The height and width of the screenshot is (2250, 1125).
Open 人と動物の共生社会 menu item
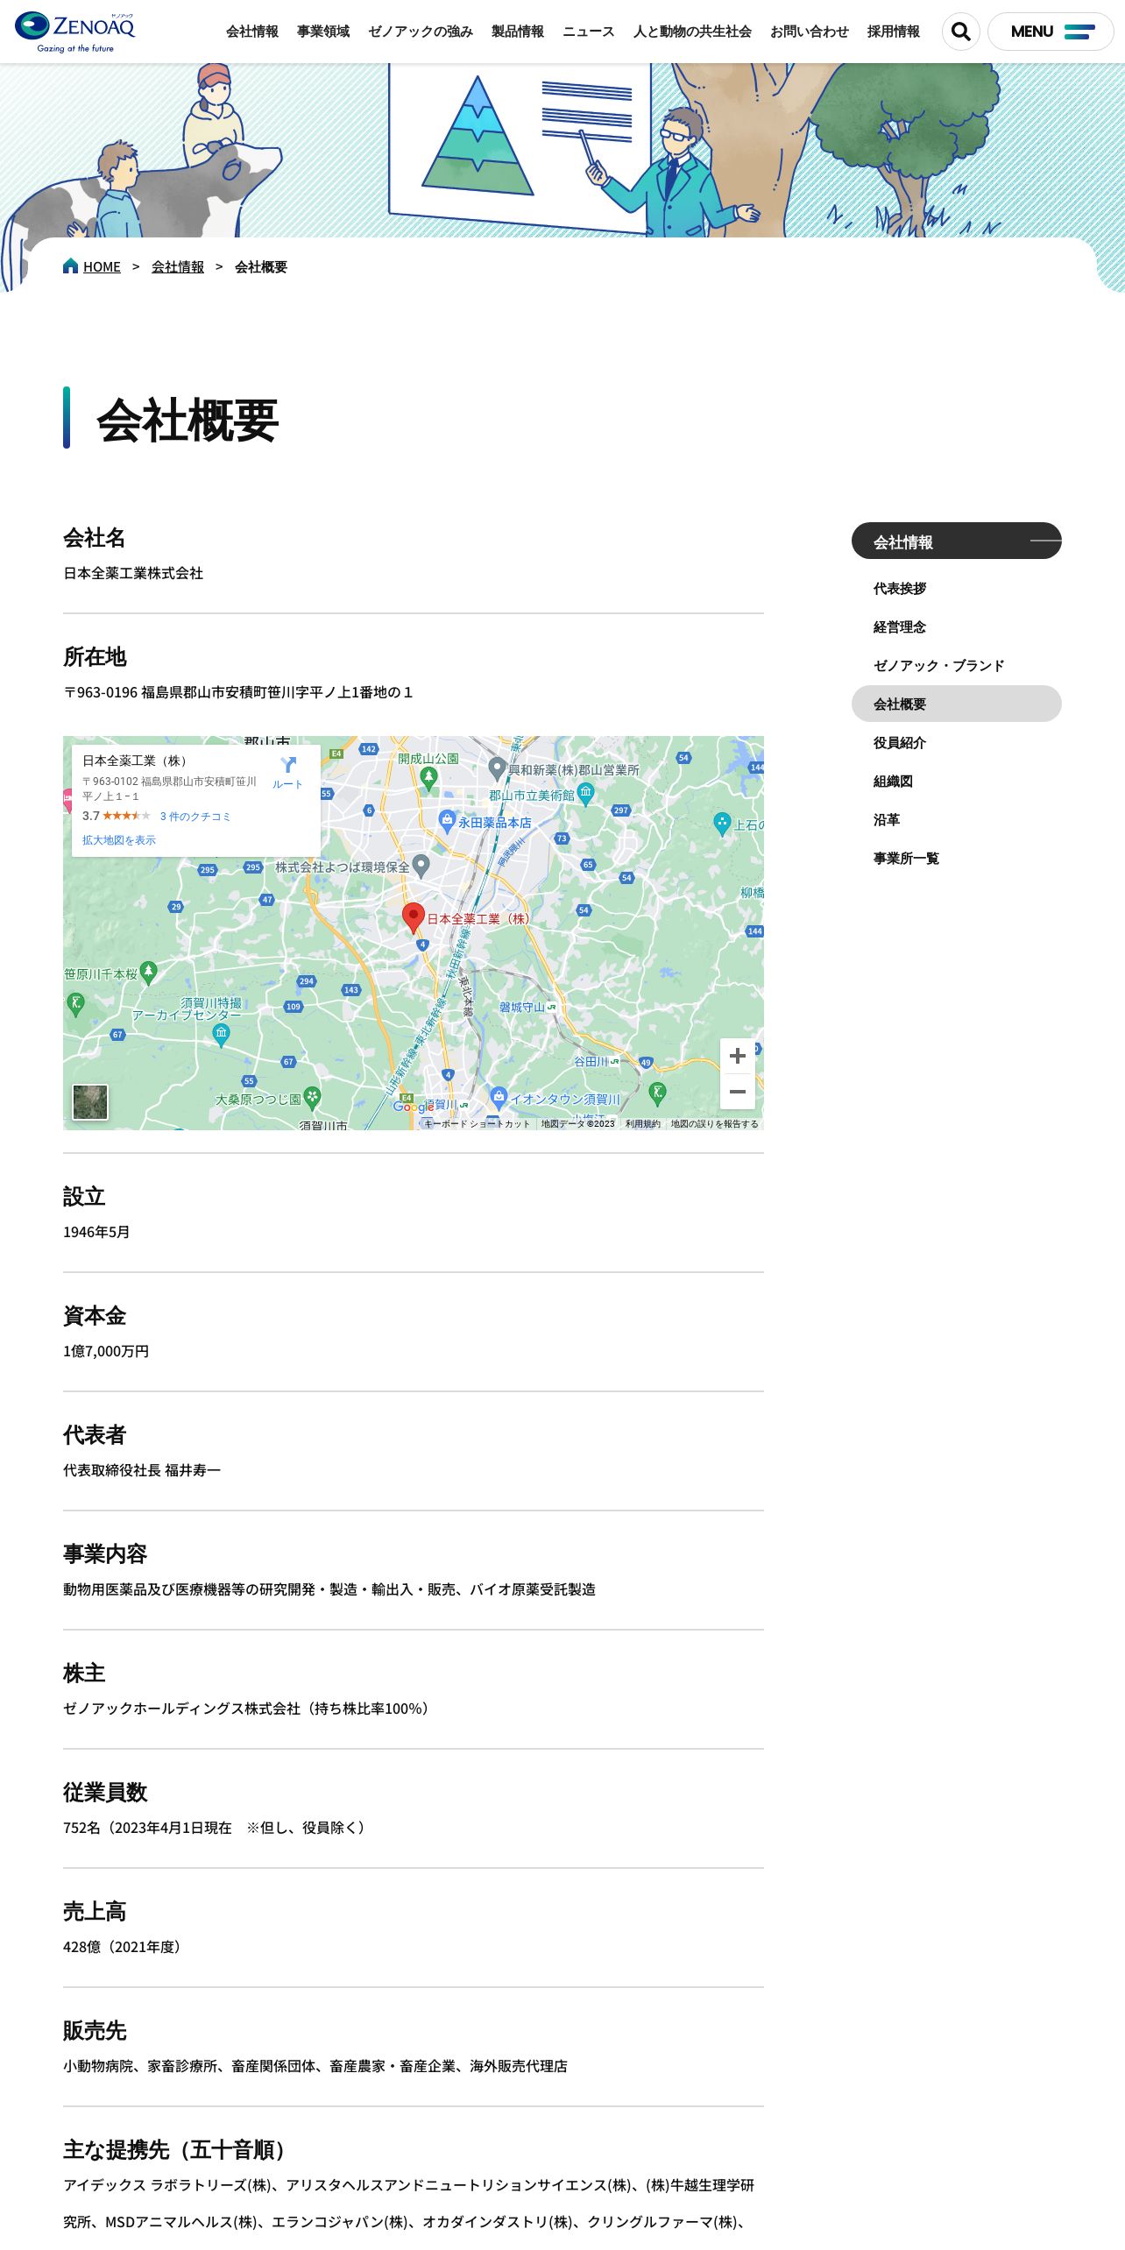click(692, 32)
